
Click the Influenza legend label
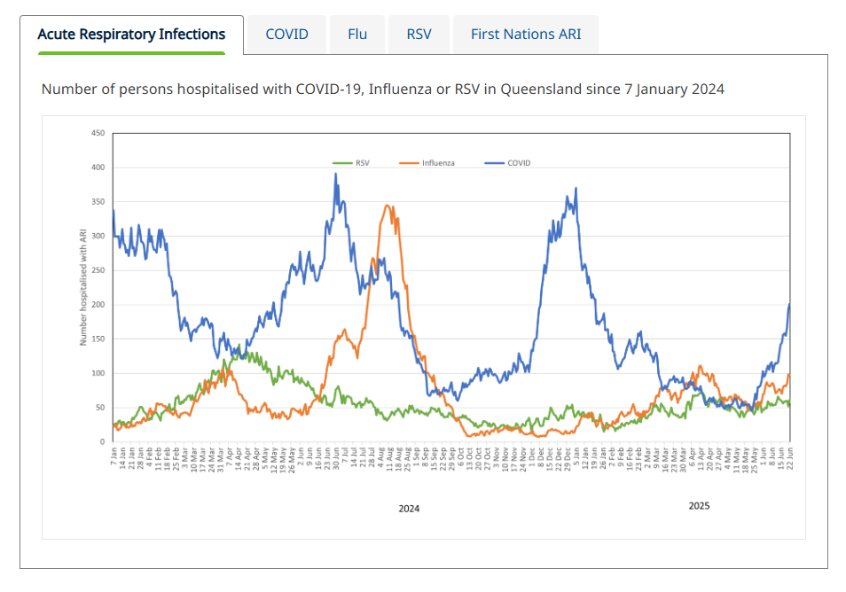438,163
